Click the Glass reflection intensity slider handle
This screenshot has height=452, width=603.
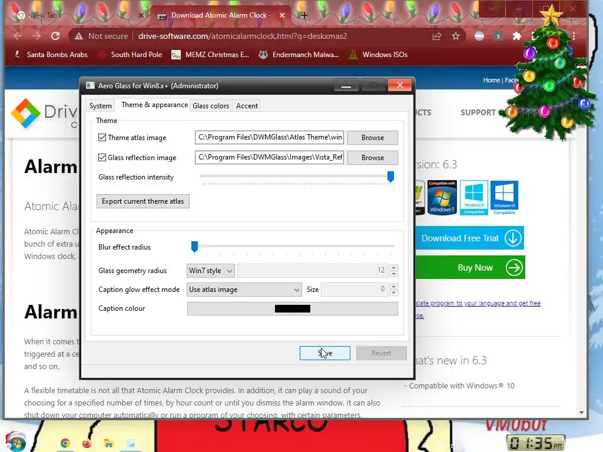(391, 177)
